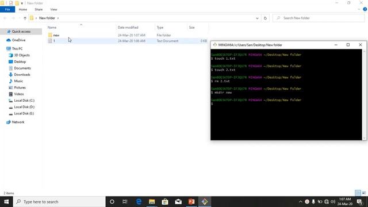368x207 pixels.
Task: Switch to large icons view layout
Action: coord(364,193)
